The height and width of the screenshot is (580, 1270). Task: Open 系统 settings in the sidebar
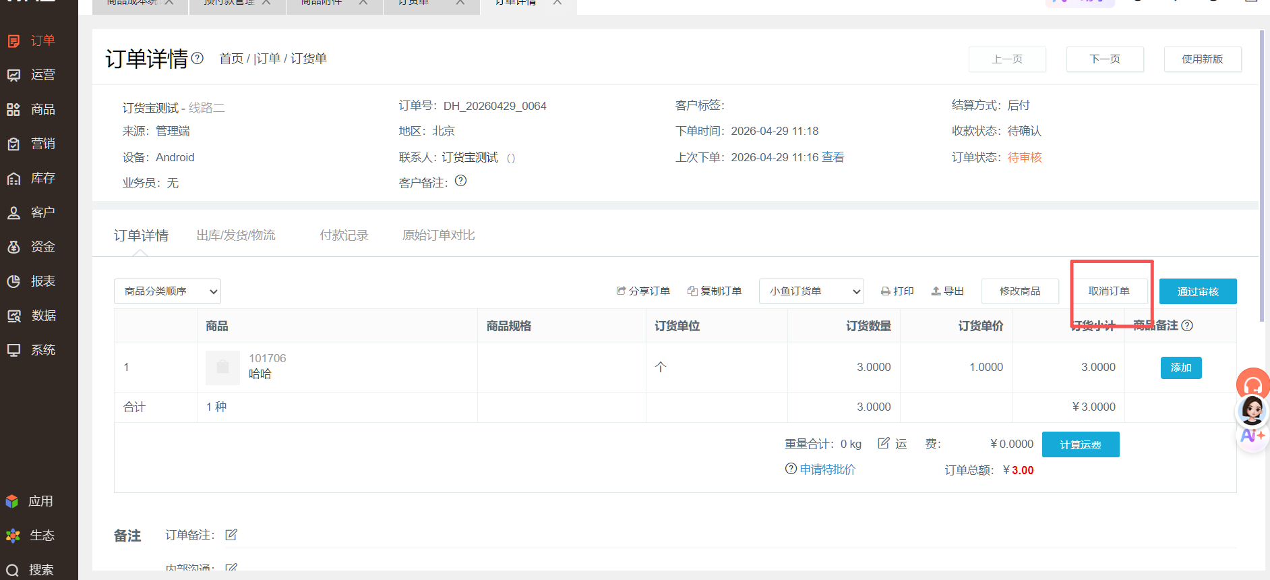(31, 350)
